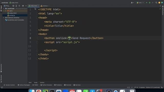
Task: Click the teal toolbox icon at top right
Action: pyautogui.click(x=162, y=3)
